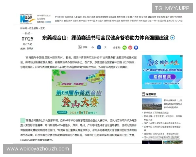Viewport: 196px width, 157px height.
Task: Open the 学习进行时 nav item
Action: pos(59,17)
